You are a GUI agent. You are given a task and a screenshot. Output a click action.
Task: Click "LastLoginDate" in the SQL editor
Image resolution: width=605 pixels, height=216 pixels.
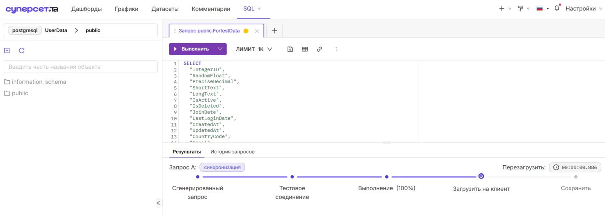click(x=212, y=118)
